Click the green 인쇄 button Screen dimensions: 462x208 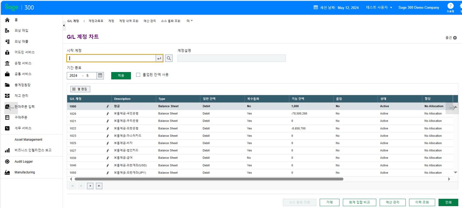tap(448, 202)
